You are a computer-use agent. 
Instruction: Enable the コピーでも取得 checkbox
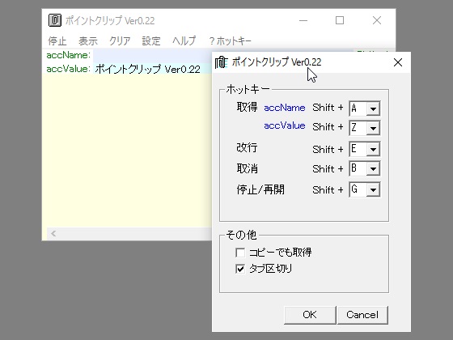pyautogui.click(x=240, y=253)
